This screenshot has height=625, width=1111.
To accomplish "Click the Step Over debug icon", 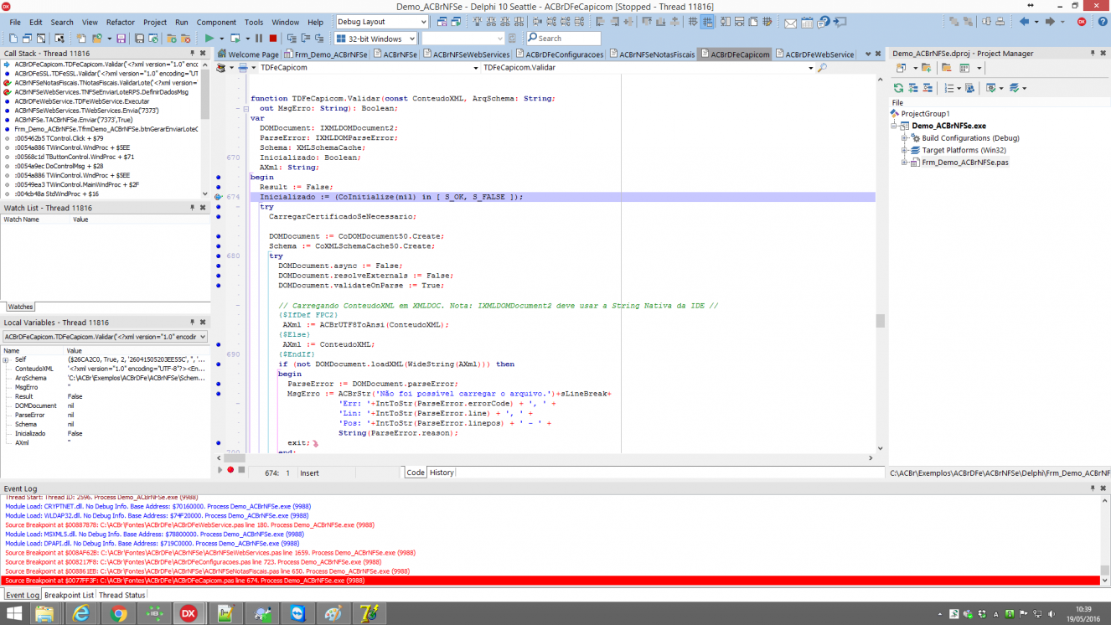I will [x=306, y=39].
